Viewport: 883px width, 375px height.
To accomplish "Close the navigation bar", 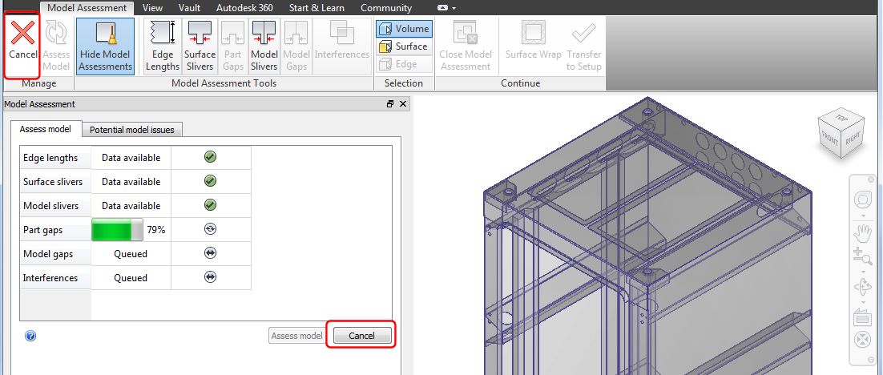I will point(872,179).
